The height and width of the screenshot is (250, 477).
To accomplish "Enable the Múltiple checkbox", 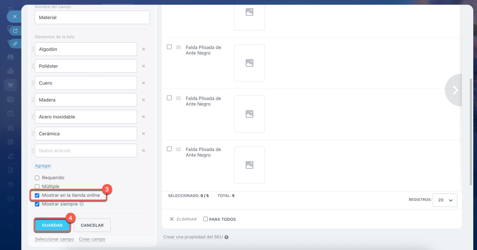I will (x=37, y=187).
